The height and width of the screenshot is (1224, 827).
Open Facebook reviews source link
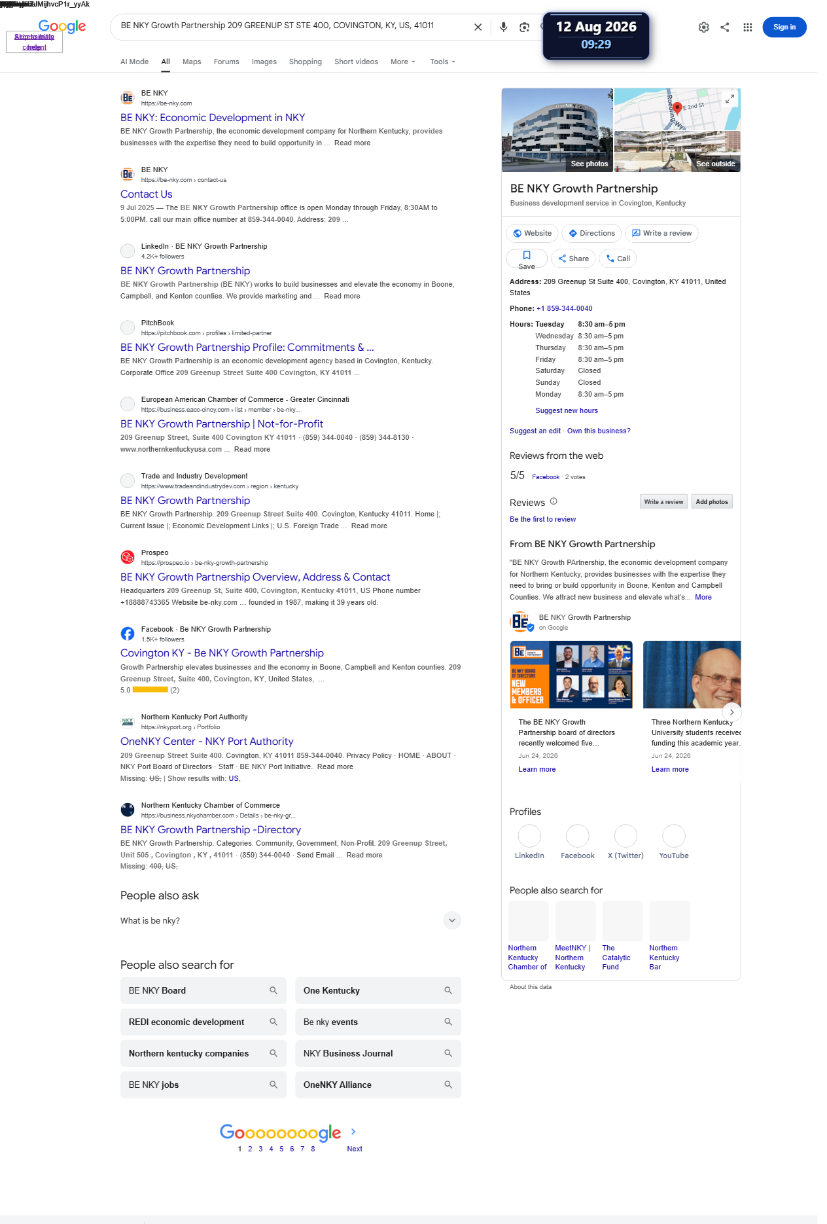pyautogui.click(x=546, y=477)
